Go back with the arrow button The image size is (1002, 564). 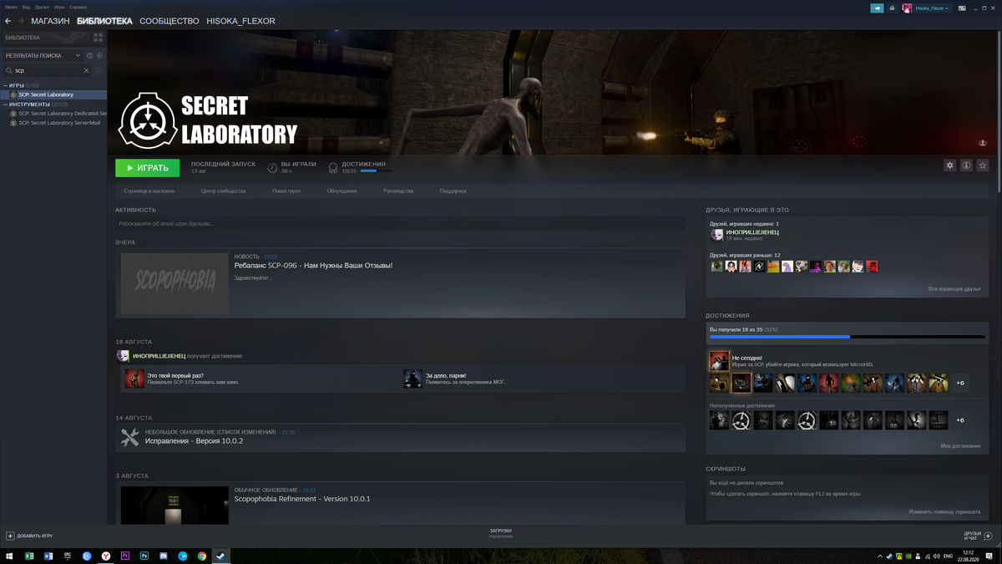pyautogui.click(x=8, y=21)
